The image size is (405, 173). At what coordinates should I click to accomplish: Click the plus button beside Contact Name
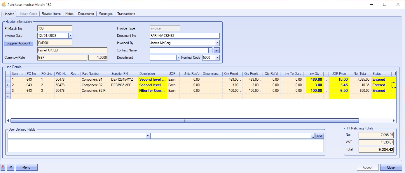pos(217,50)
